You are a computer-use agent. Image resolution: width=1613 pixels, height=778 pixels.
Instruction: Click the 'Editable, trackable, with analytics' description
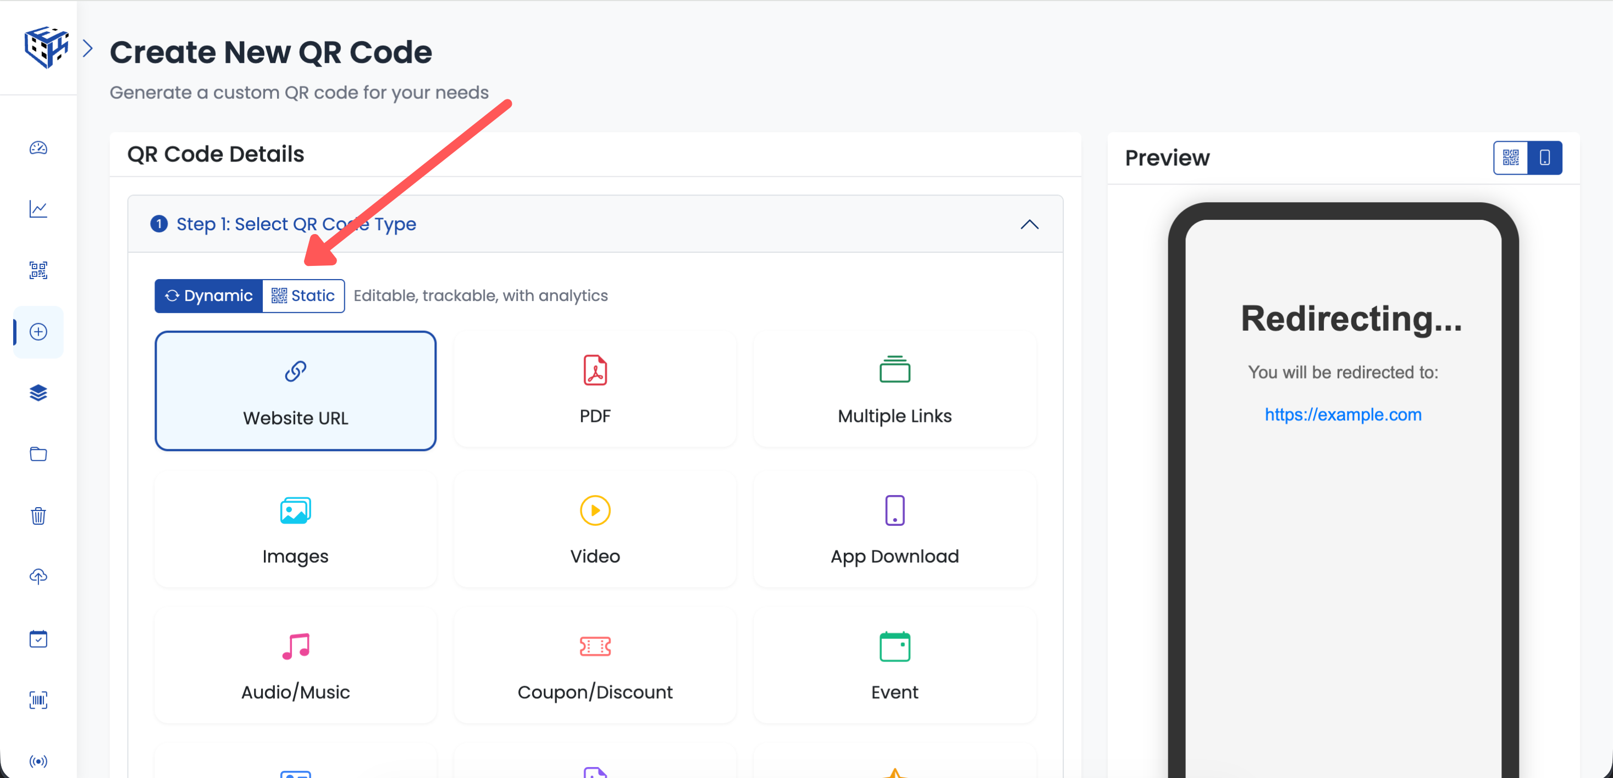point(481,296)
